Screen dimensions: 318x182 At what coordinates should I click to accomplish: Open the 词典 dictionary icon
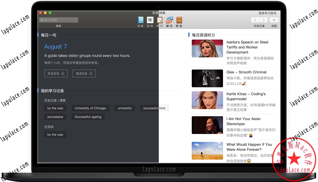[x=140, y=20]
